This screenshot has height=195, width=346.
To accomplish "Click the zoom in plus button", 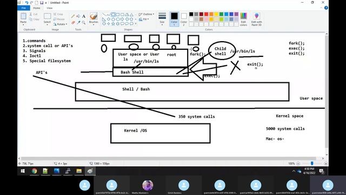I will click(326, 164).
